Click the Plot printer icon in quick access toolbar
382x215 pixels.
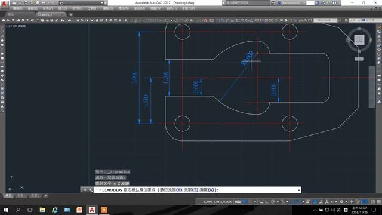pyautogui.click(x=38, y=3)
